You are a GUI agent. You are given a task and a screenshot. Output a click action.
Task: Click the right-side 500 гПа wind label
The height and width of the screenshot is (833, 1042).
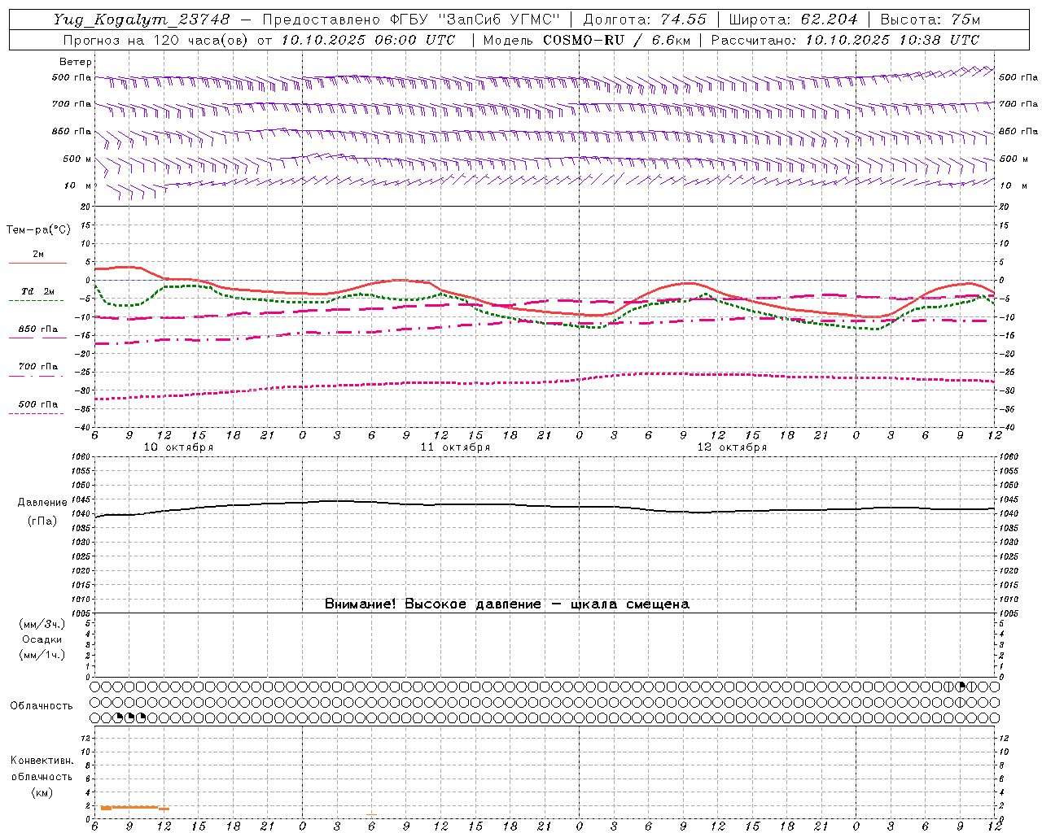(x=1018, y=77)
